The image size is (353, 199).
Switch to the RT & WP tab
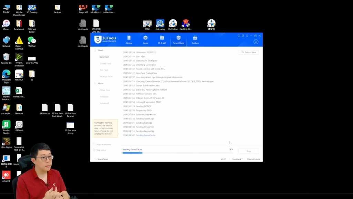tap(162, 40)
